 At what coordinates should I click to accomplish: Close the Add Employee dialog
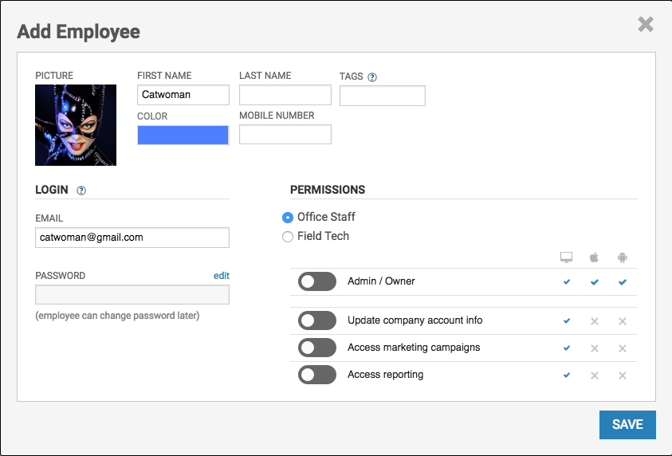point(646,25)
